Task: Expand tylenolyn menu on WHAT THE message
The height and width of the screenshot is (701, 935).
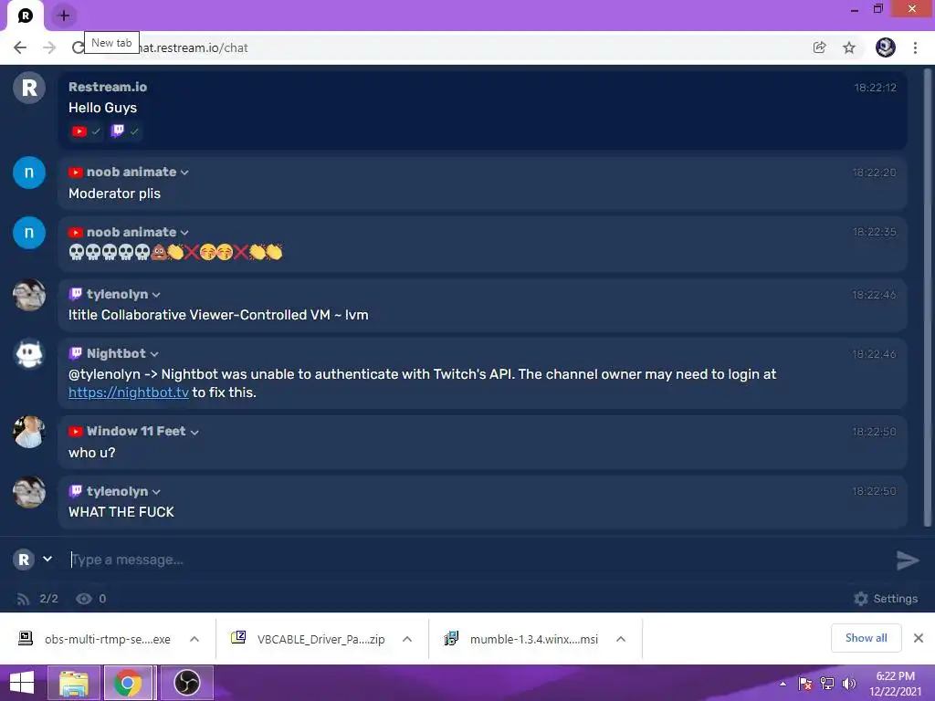Action: pyautogui.click(x=156, y=492)
